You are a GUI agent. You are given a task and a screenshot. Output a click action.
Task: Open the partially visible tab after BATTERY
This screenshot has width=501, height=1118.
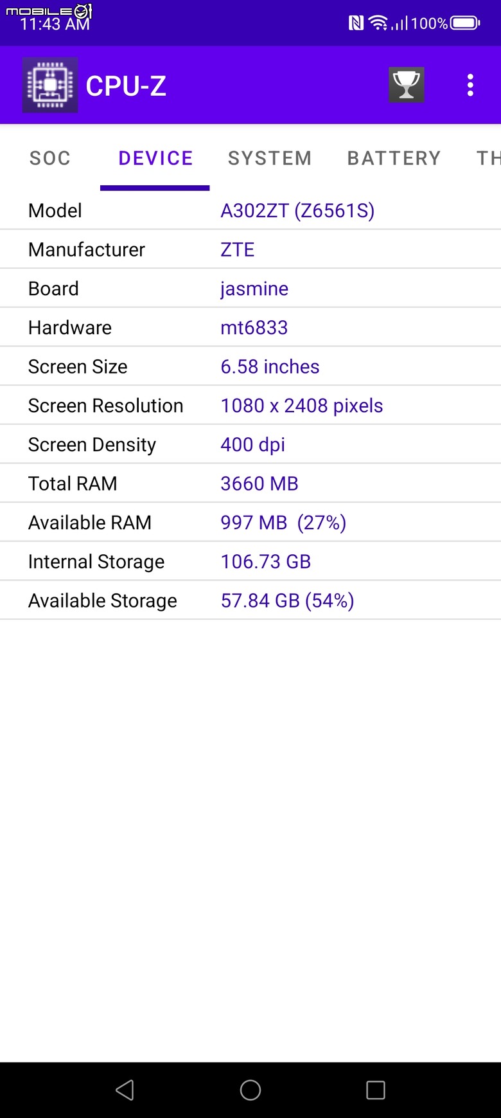click(488, 158)
